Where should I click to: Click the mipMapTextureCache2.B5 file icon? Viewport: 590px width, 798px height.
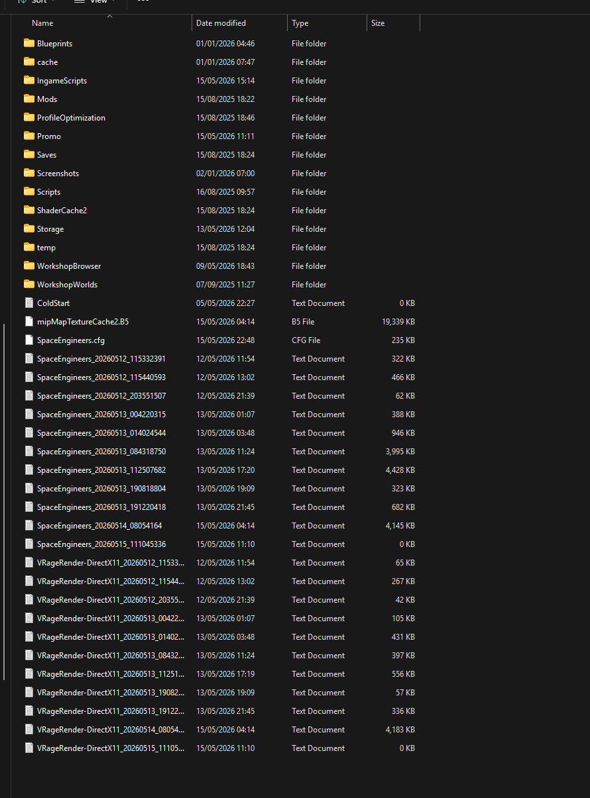coord(29,321)
